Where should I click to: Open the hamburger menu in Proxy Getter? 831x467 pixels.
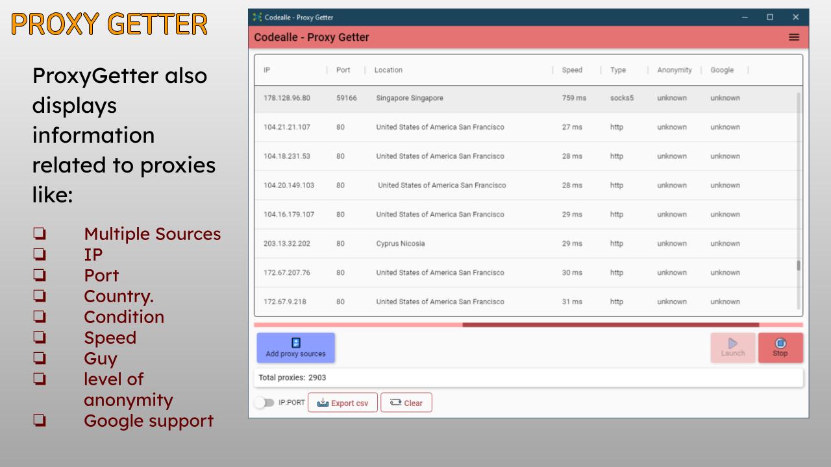coord(793,38)
